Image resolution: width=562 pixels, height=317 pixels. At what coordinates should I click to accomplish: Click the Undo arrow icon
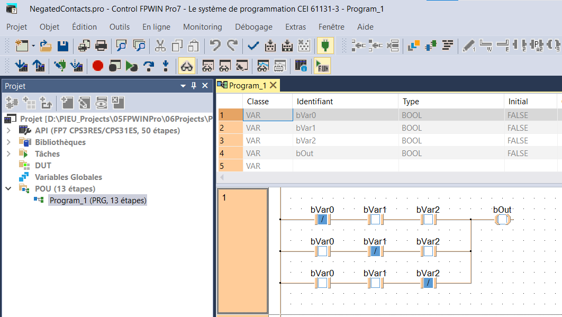coord(215,46)
